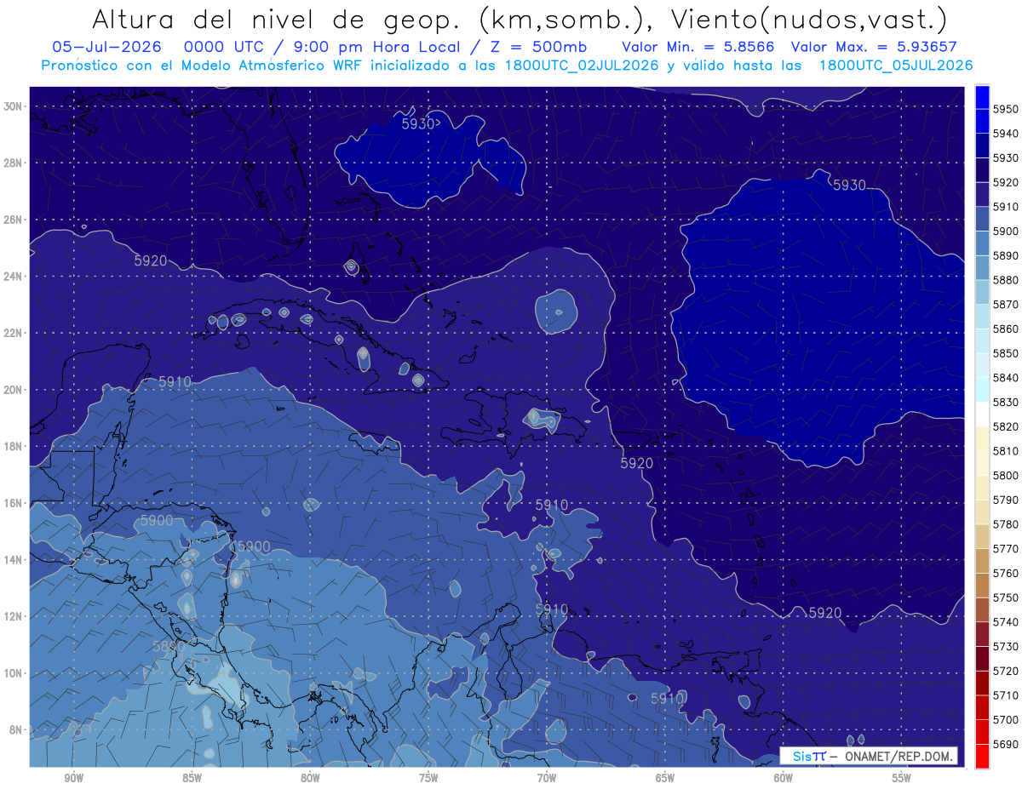The height and width of the screenshot is (789, 1022).
Task: Click the latitude axis label 8N
Action: click(15, 729)
